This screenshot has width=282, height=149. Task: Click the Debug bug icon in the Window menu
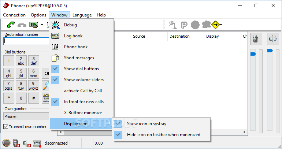[55, 25]
